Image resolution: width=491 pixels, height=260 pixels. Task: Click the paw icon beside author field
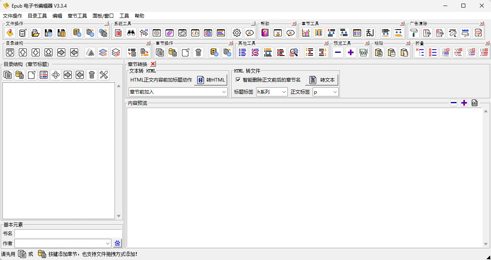117,243
